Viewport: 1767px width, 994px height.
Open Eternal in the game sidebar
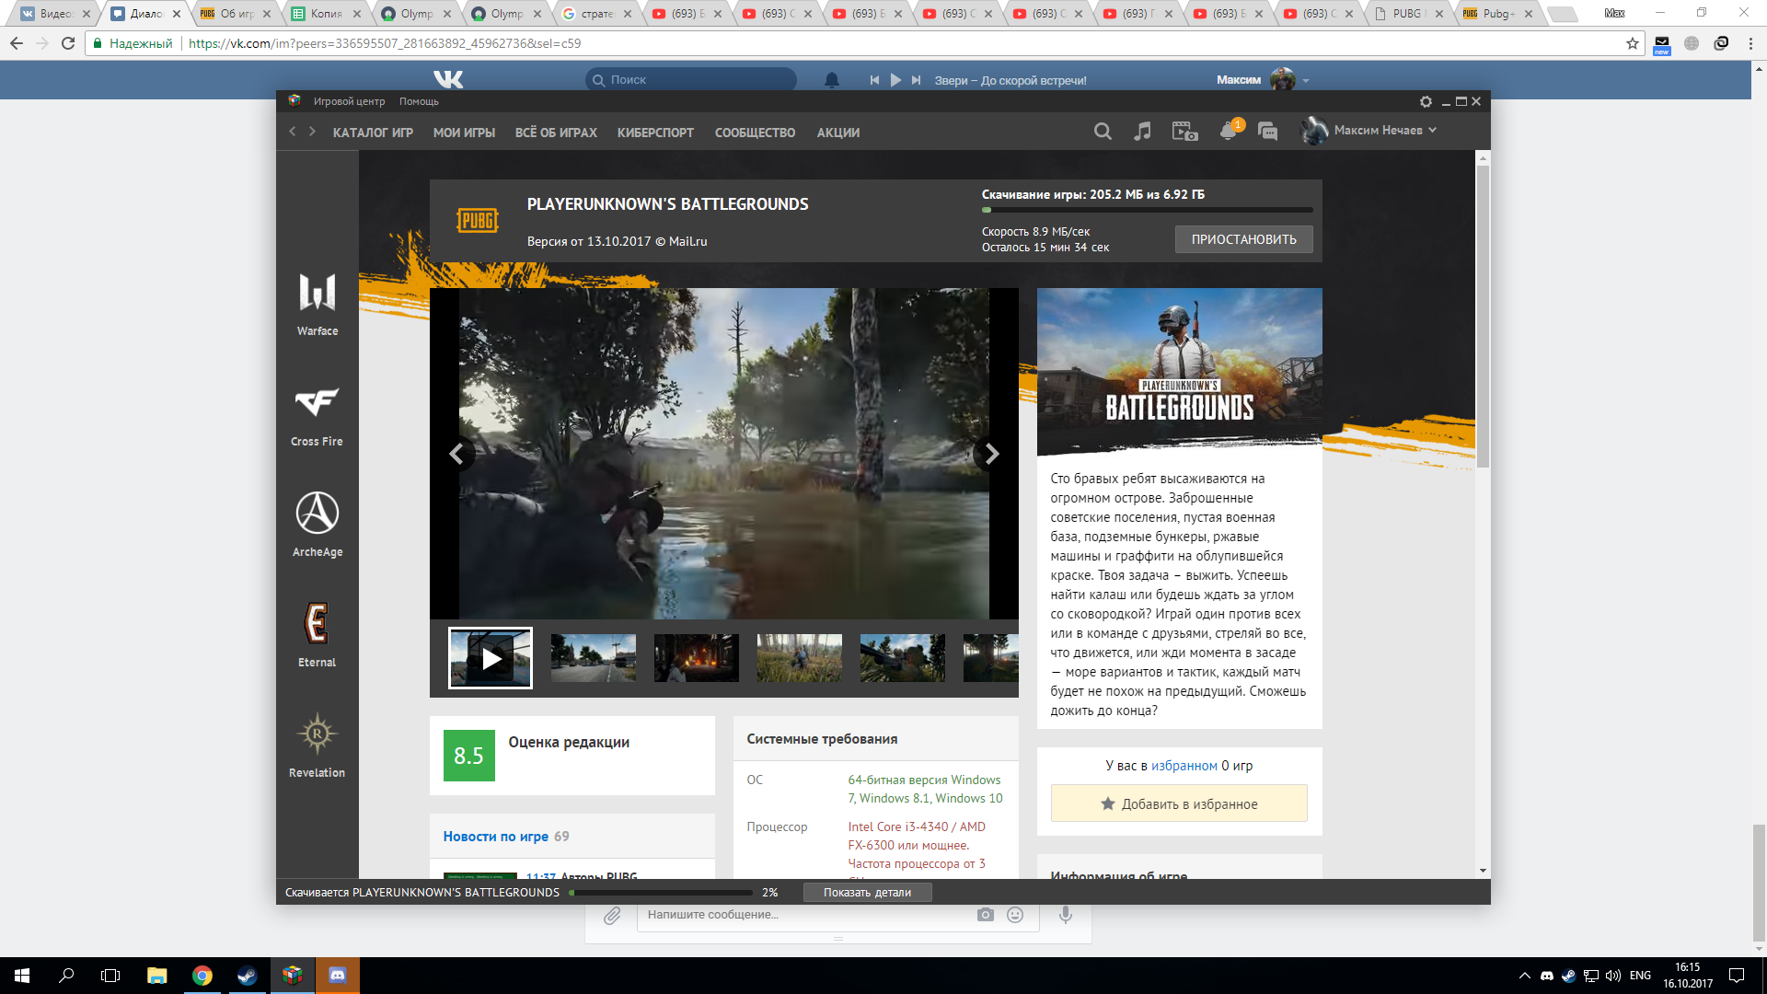[318, 635]
